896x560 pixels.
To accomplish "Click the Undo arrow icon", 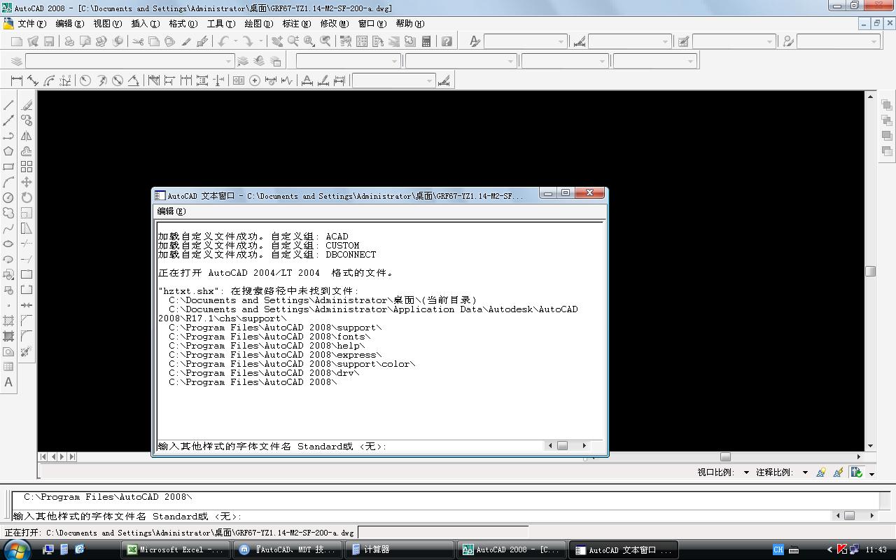I will click(x=224, y=42).
